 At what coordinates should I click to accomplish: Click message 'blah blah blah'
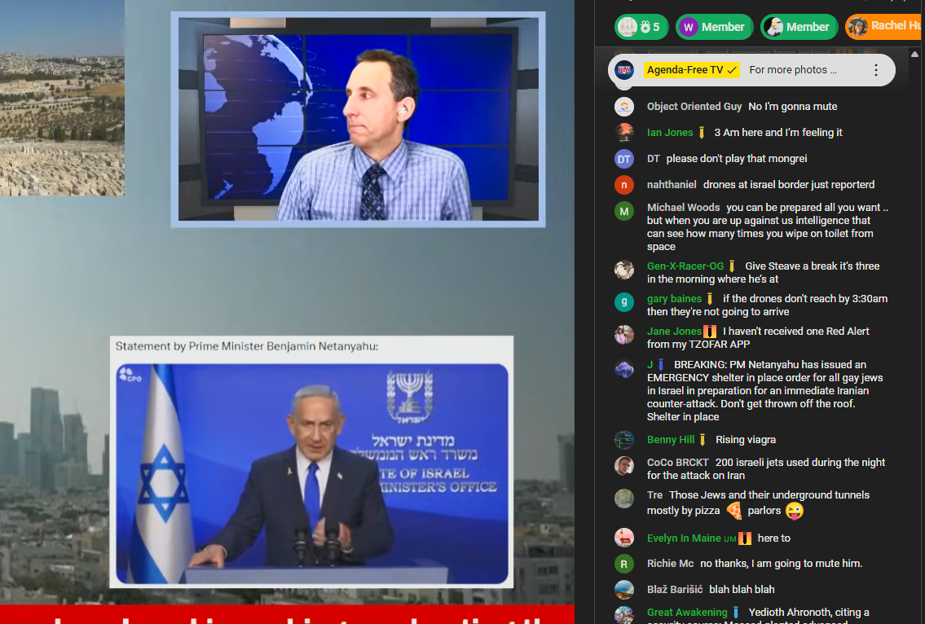pos(742,589)
